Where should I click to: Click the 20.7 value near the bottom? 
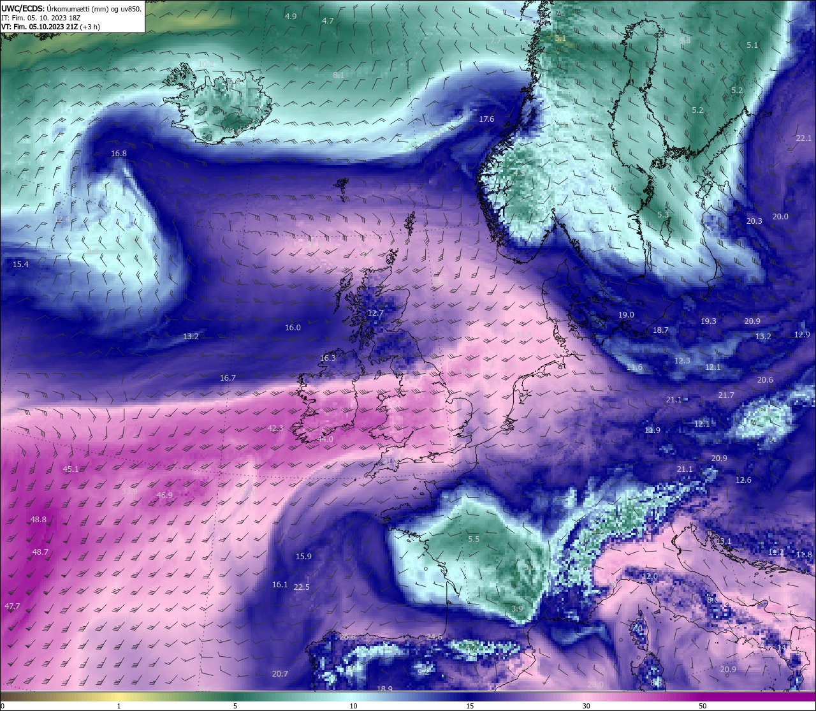[x=280, y=673]
